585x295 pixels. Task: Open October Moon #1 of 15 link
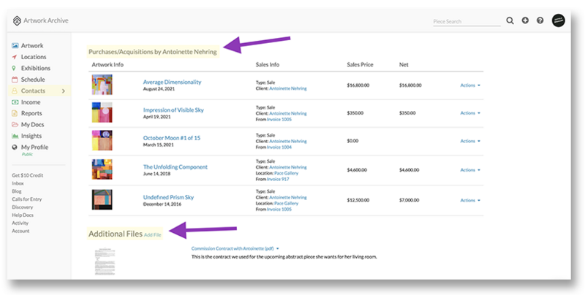click(172, 138)
